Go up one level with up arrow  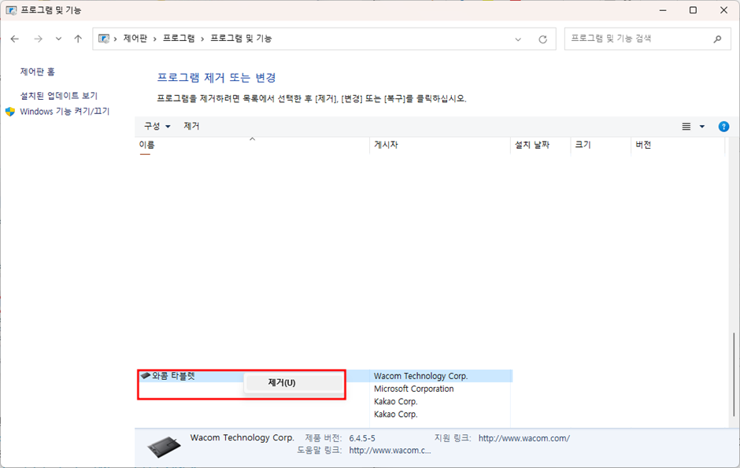tap(78, 39)
